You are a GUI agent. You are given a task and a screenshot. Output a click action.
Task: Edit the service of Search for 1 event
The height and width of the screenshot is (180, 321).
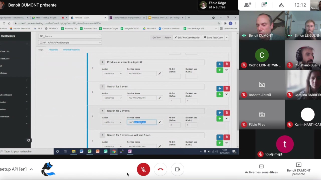159,98
